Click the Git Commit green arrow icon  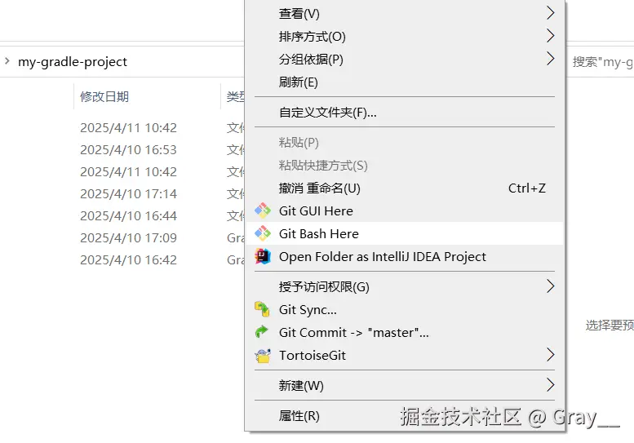click(x=262, y=332)
